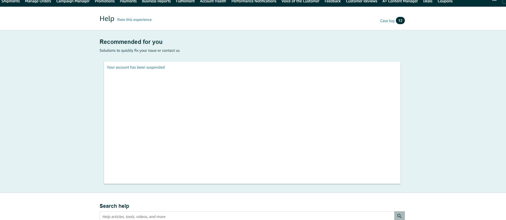Focus the Search help input field
506x220 pixels.
246,217
